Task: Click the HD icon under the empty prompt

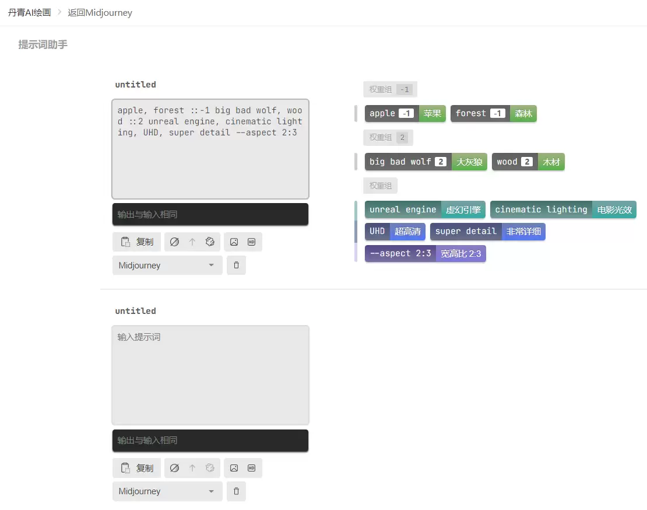Action: click(x=252, y=468)
